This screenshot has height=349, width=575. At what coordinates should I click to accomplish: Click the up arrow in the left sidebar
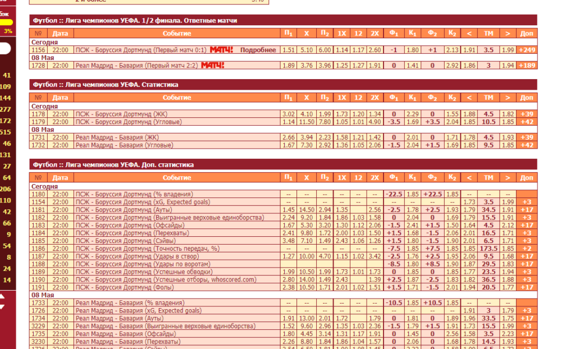coord(2,296)
